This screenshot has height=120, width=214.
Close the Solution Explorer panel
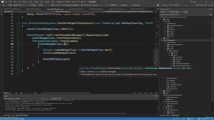pyautogui.click(x=212, y=9)
